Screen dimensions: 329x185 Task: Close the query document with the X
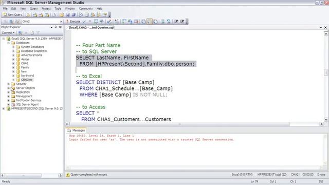(325, 27)
